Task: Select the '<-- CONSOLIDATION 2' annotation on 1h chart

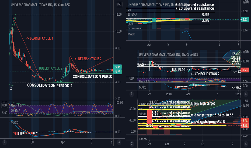Action: click(x=205, y=74)
